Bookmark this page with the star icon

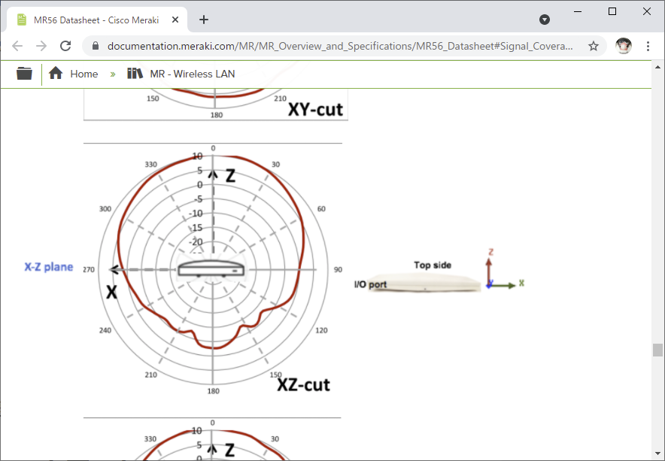pos(594,46)
